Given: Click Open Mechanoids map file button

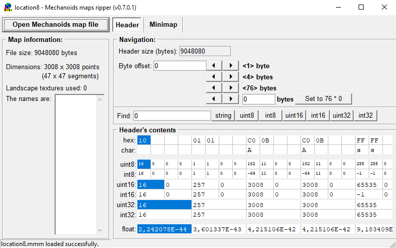Looking at the screenshot, I should click(x=56, y=25).
